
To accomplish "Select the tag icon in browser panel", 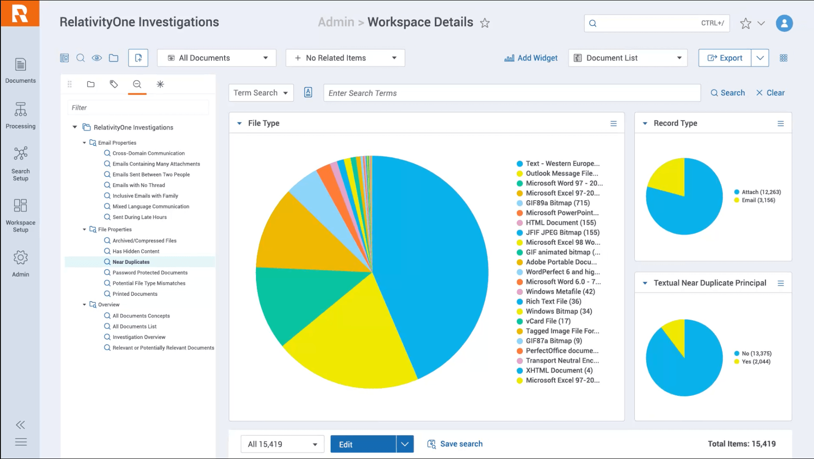I will tap(114, 84).
